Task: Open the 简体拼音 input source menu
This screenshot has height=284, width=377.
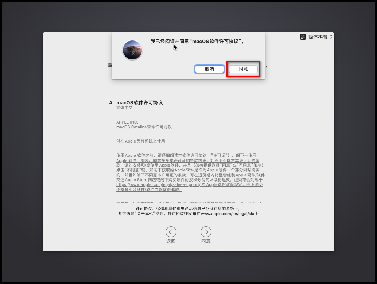Action: click(316, 37)
